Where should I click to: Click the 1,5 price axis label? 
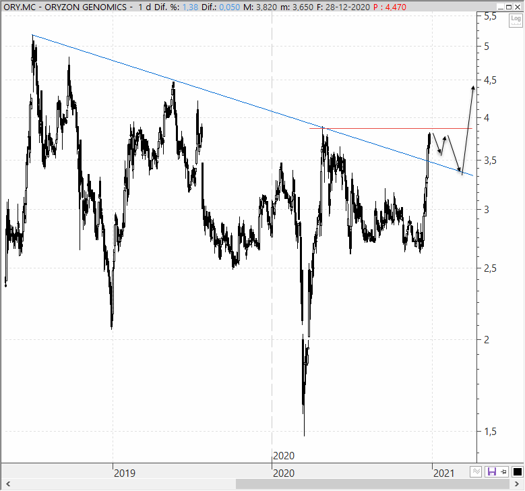[x=491, y=432]
